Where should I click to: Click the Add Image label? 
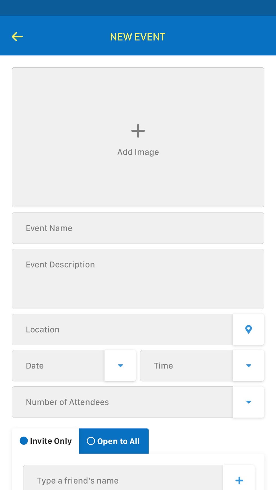click(x=138, y=152)
